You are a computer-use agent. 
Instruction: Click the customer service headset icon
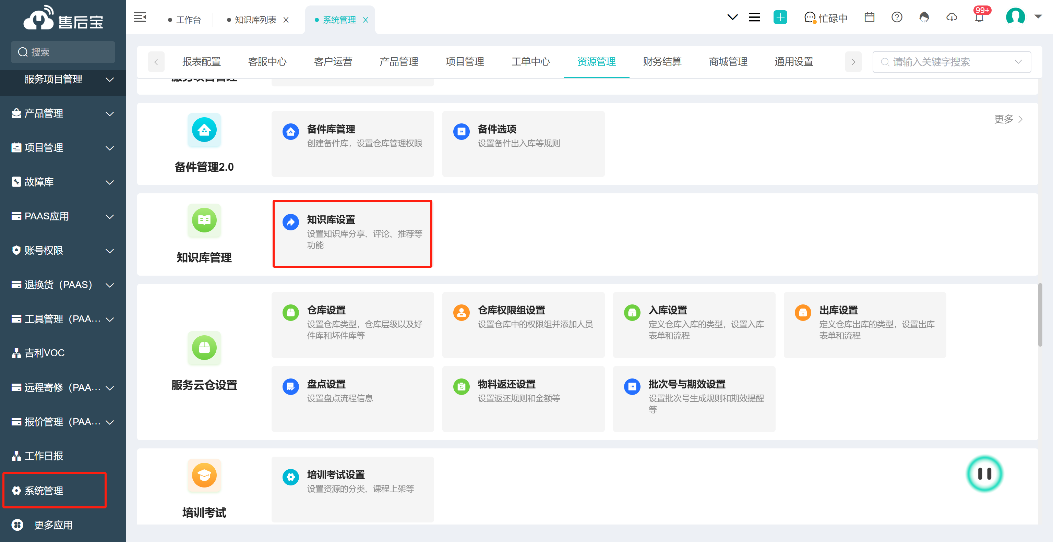[x=924, y=17]
